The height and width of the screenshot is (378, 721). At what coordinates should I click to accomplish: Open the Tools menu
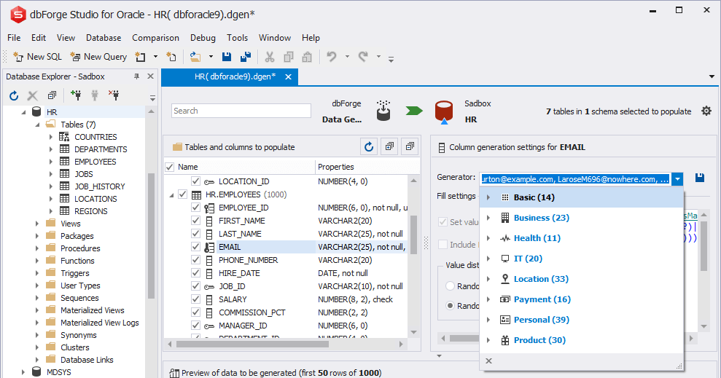click(237, 38)
